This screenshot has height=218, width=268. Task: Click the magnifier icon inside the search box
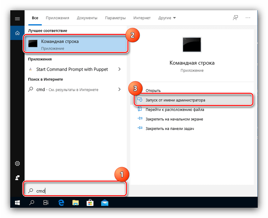pos(31,191)
